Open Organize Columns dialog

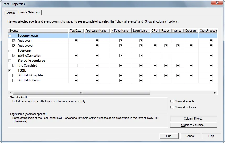[193, 125]
